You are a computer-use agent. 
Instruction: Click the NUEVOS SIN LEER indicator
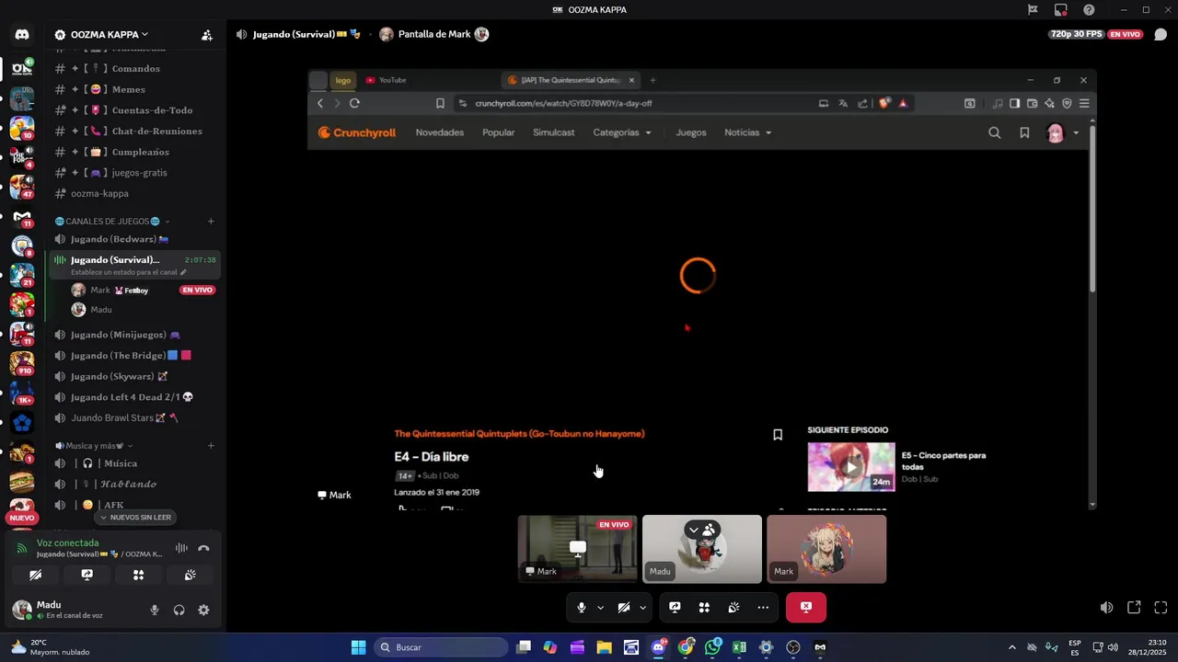[135, 518]
